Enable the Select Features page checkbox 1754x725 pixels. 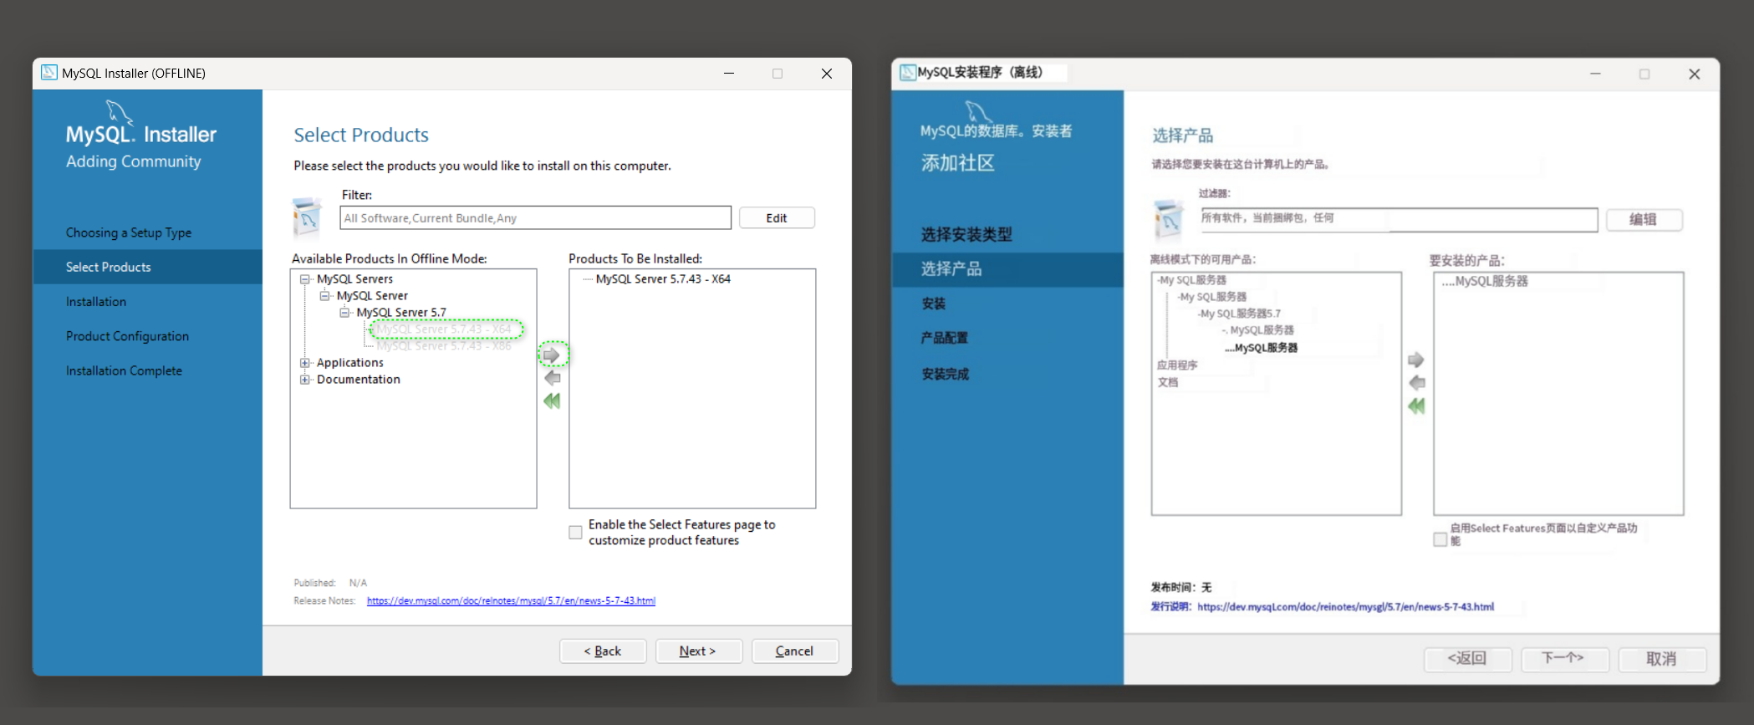pyautogui.click(x=575, y=533)
